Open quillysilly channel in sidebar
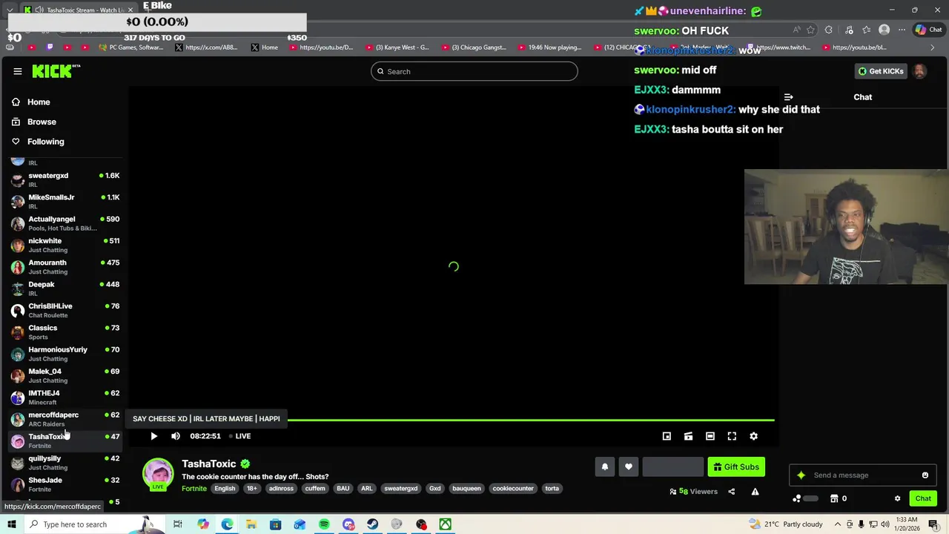949x534 pixels. pos(65,462)
